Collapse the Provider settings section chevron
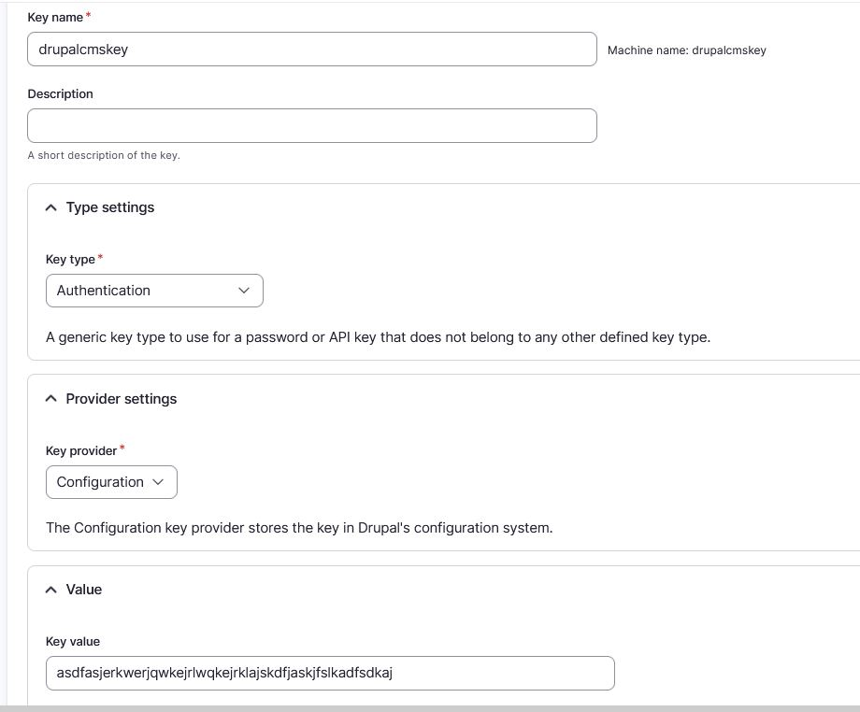860x712 pixels. point(50,398)
